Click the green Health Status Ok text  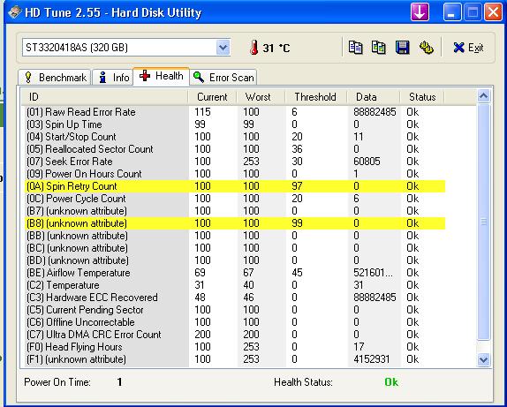coord(391,382)
